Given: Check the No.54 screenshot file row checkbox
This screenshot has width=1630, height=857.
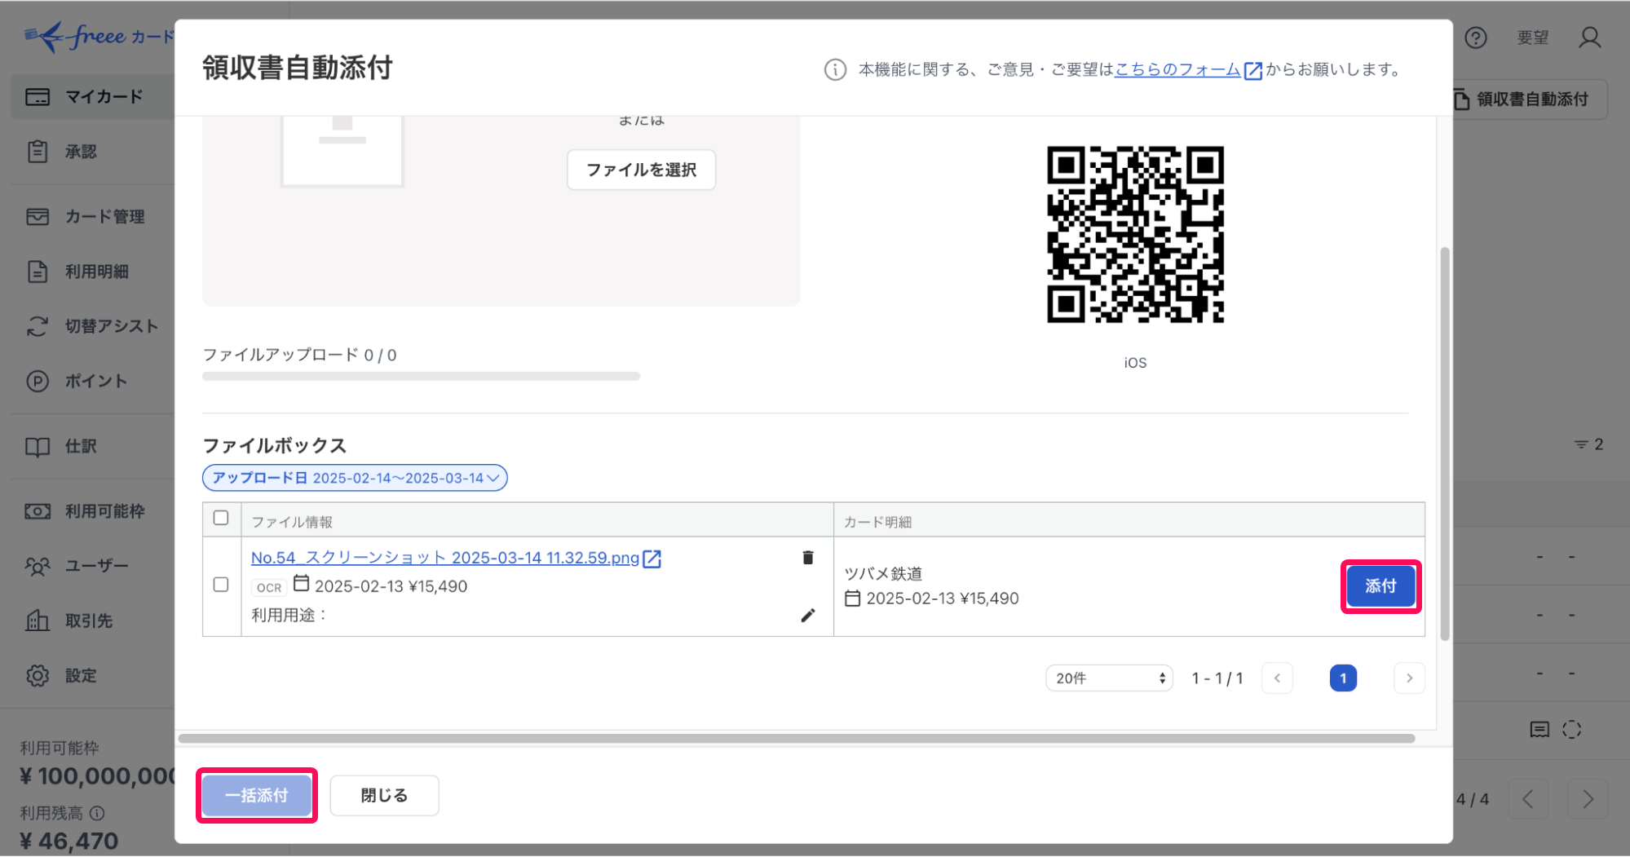Looking at the screenshot, I should (221, 585).
